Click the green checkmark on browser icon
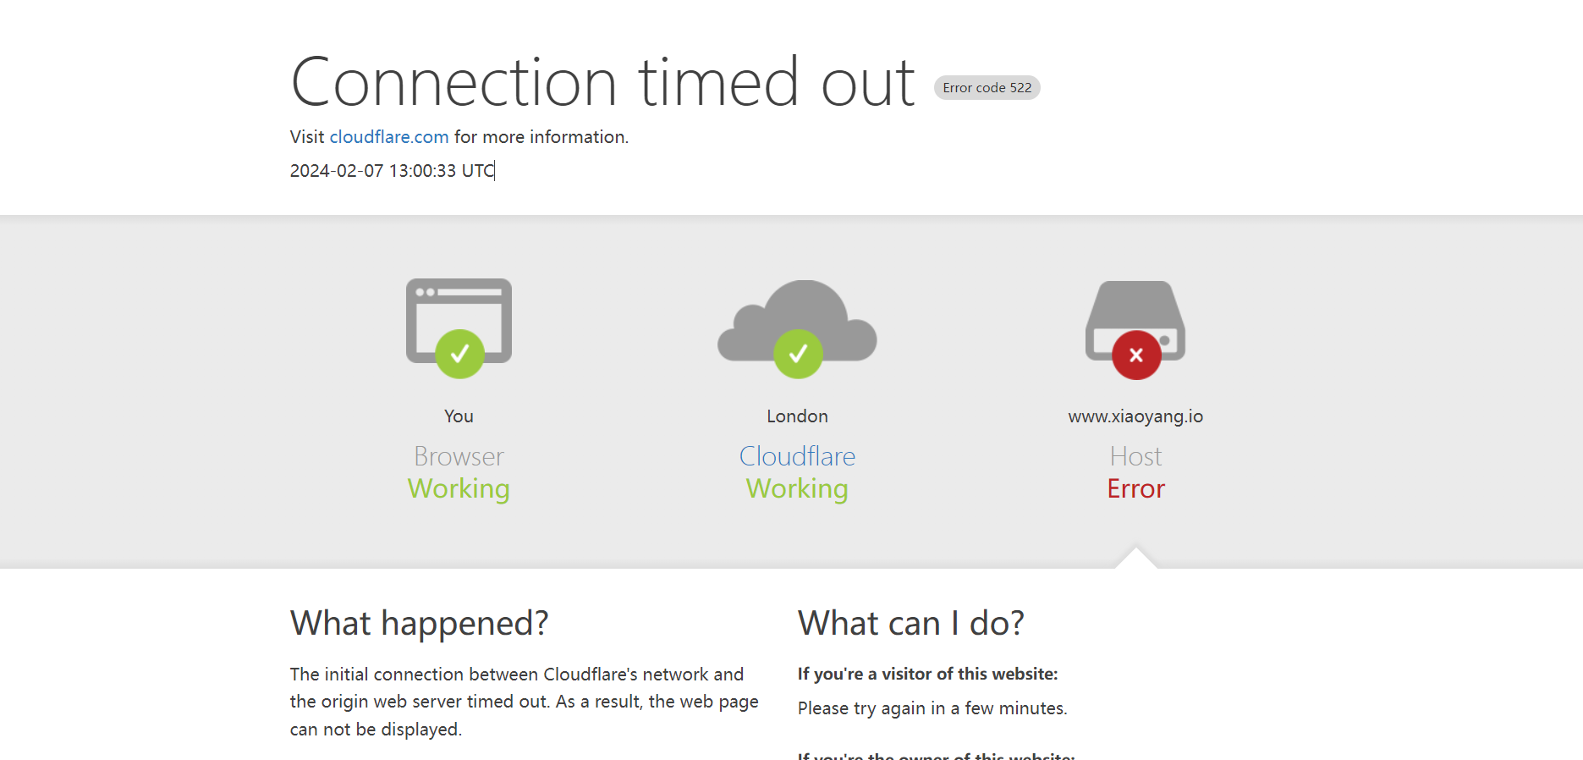This screenshot has width=1583, height=760. point(459,354)
